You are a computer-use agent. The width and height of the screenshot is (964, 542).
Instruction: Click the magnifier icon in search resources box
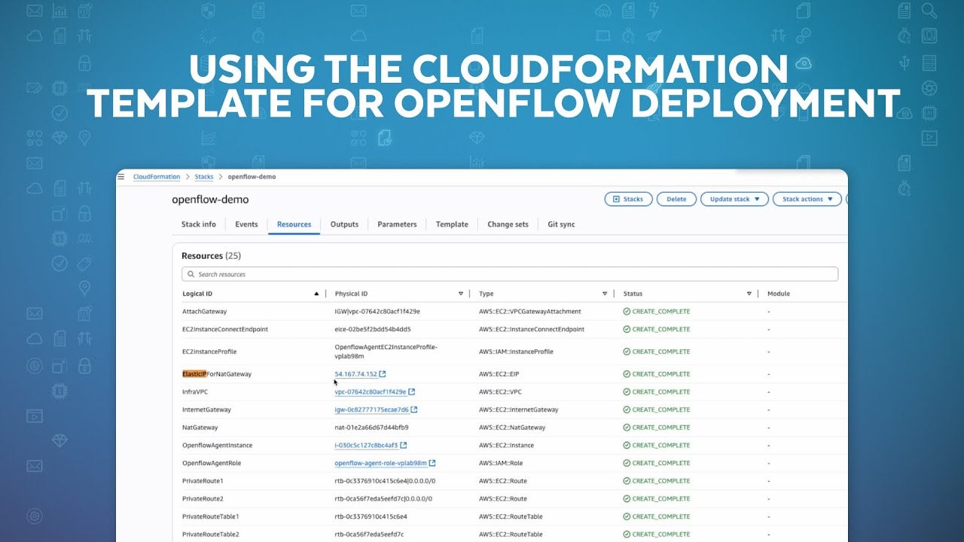pyautogui.click(x=191, y=273)
